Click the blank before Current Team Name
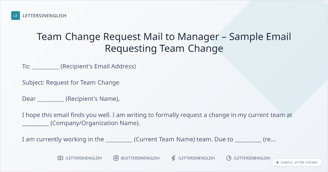Image resolution: width=328 pixels, height=172 pixels. coord(119,140)
